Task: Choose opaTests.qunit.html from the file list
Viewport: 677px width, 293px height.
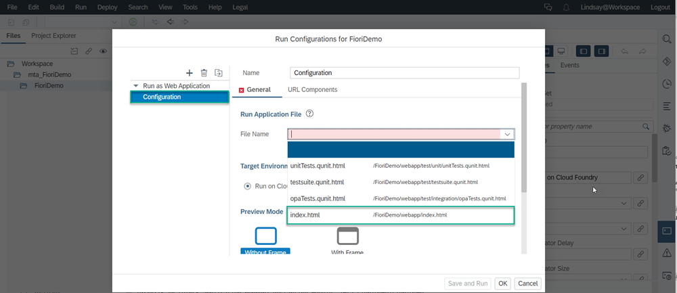Action: click(x=401, y=198)
